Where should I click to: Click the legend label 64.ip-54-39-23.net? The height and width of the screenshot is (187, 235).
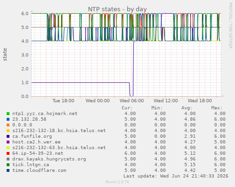point(38,153)
